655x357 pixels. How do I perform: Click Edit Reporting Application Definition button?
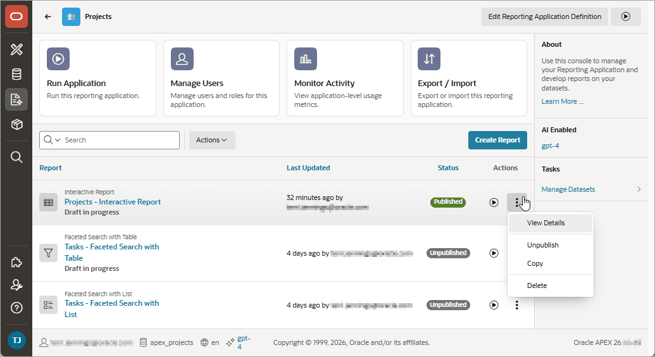coord(545,16)
